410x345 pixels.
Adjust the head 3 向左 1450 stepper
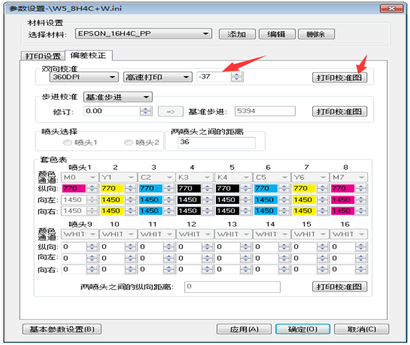(x=169, y=200)
